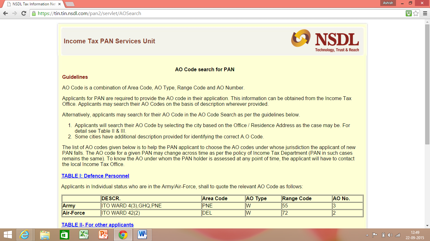The width and height of the screenshot is (430, 241).
Task: Open File Explorer from the taskbar
Action: [45, 235]
